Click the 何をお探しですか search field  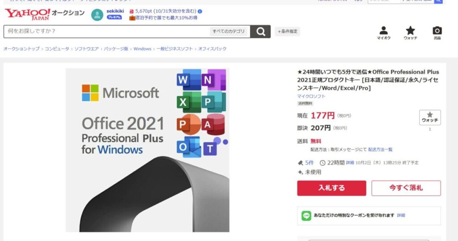(106, 31)
